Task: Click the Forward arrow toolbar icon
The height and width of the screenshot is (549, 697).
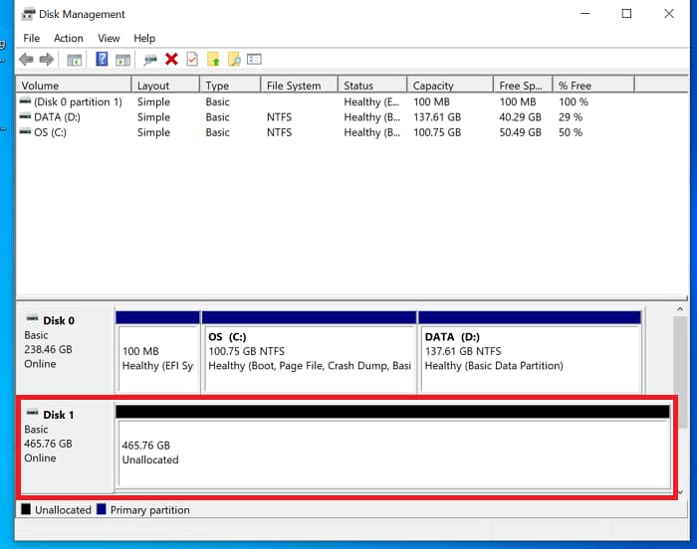Action: [46, 60]
